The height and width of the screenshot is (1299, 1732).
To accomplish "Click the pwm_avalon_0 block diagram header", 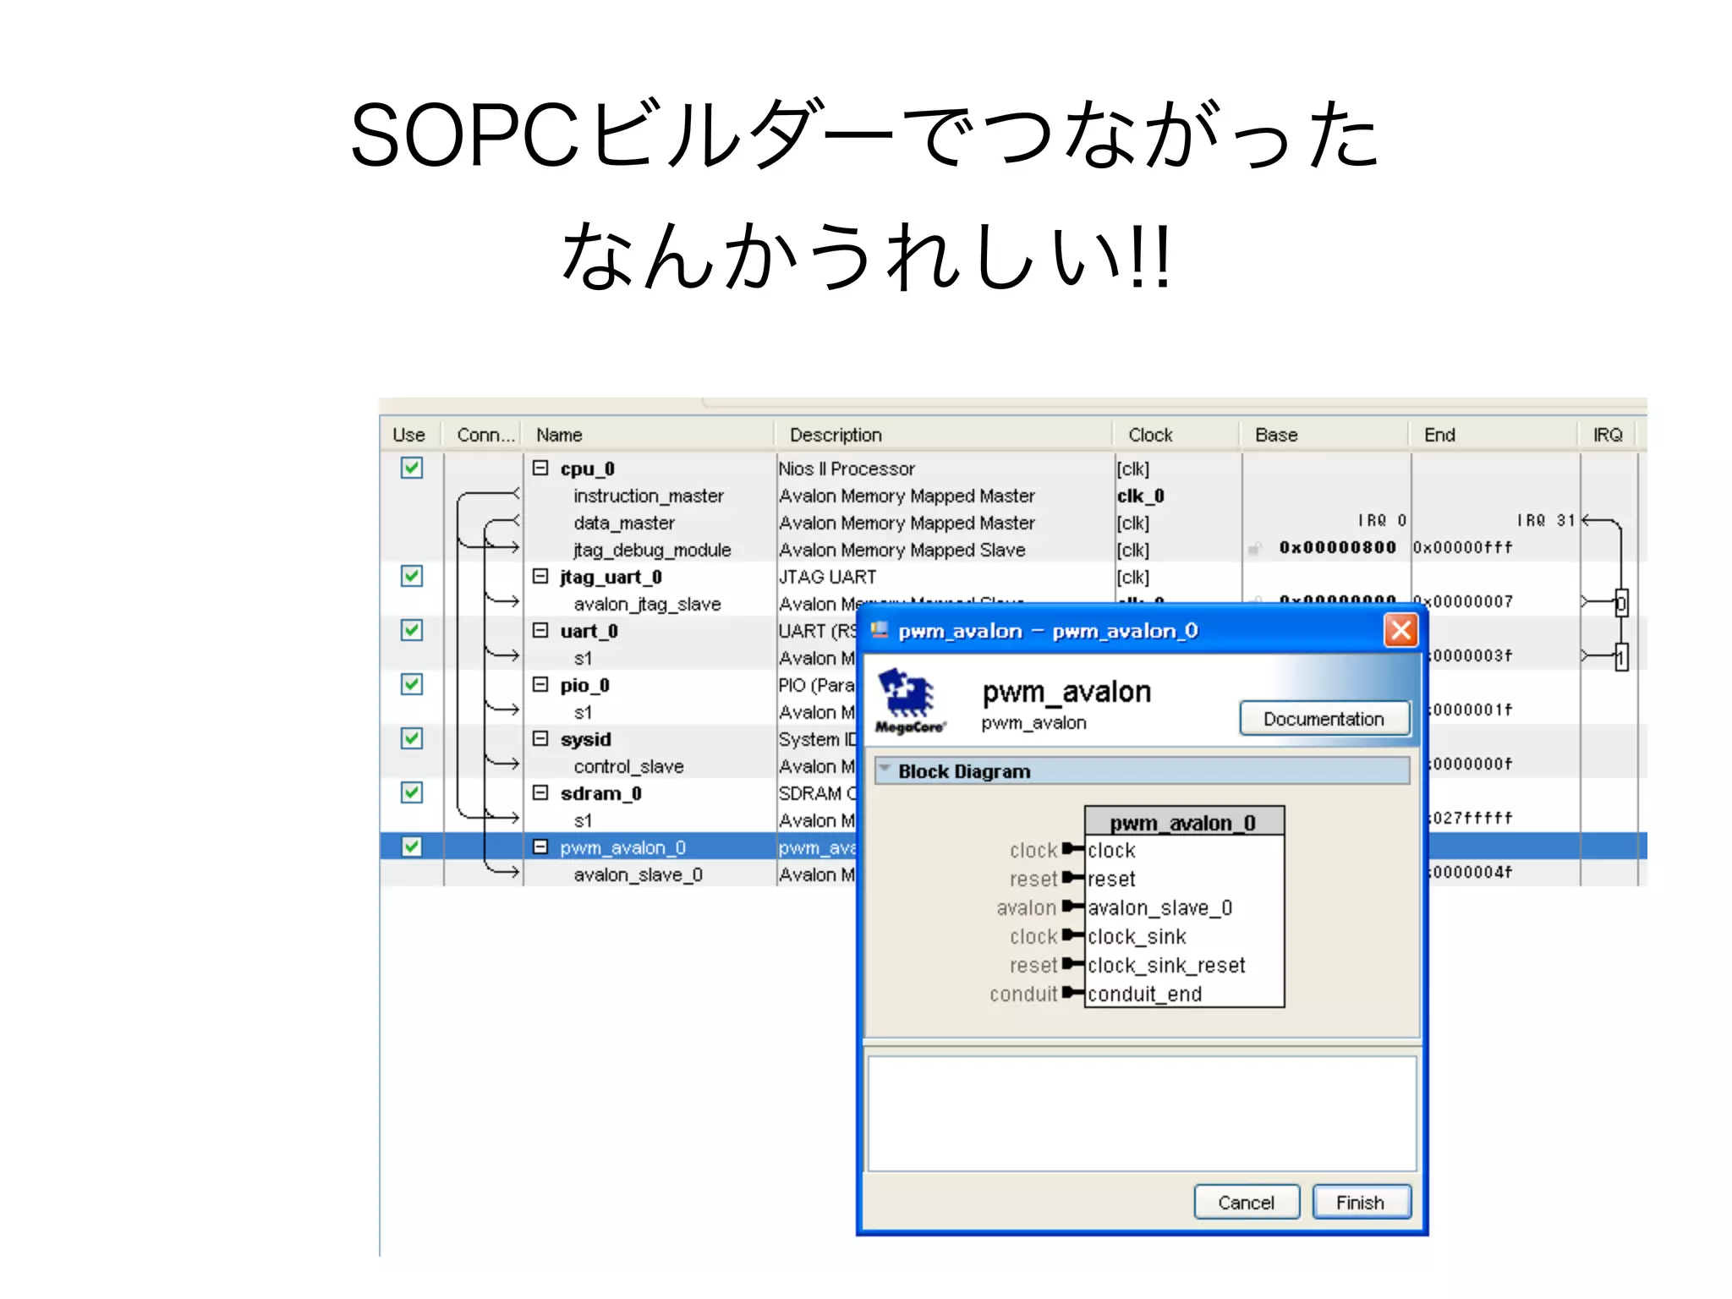I will pyautogui.click(x=1184, y=822).
